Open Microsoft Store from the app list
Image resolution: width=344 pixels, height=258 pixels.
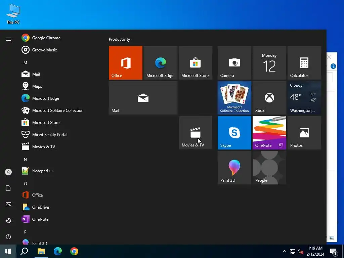[x=59, y=122]
